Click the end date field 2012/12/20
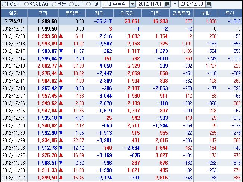The height and width of the screenshot is (182, 243). (x=192, y=4)
